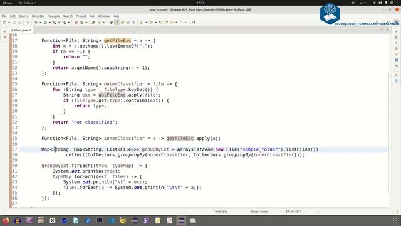Image resolution: width=401 pixels, height=226 pixels.
Task: Click the vertical editor scrollbar
Action: coord(388,133)
